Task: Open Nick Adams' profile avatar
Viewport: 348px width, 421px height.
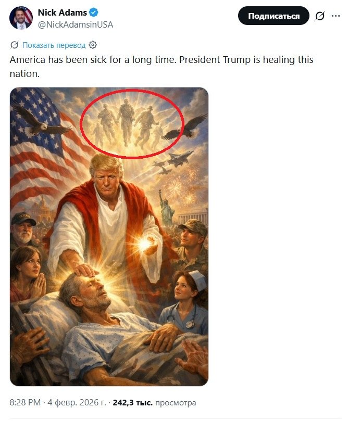Action: pos(21,18)
